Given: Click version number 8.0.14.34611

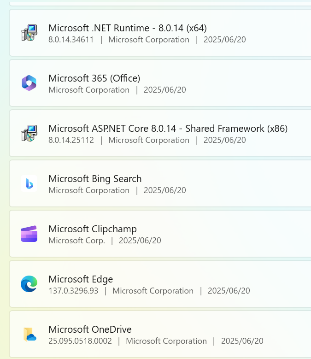Looking at the screenshot, I should click(x=71, y=40).
